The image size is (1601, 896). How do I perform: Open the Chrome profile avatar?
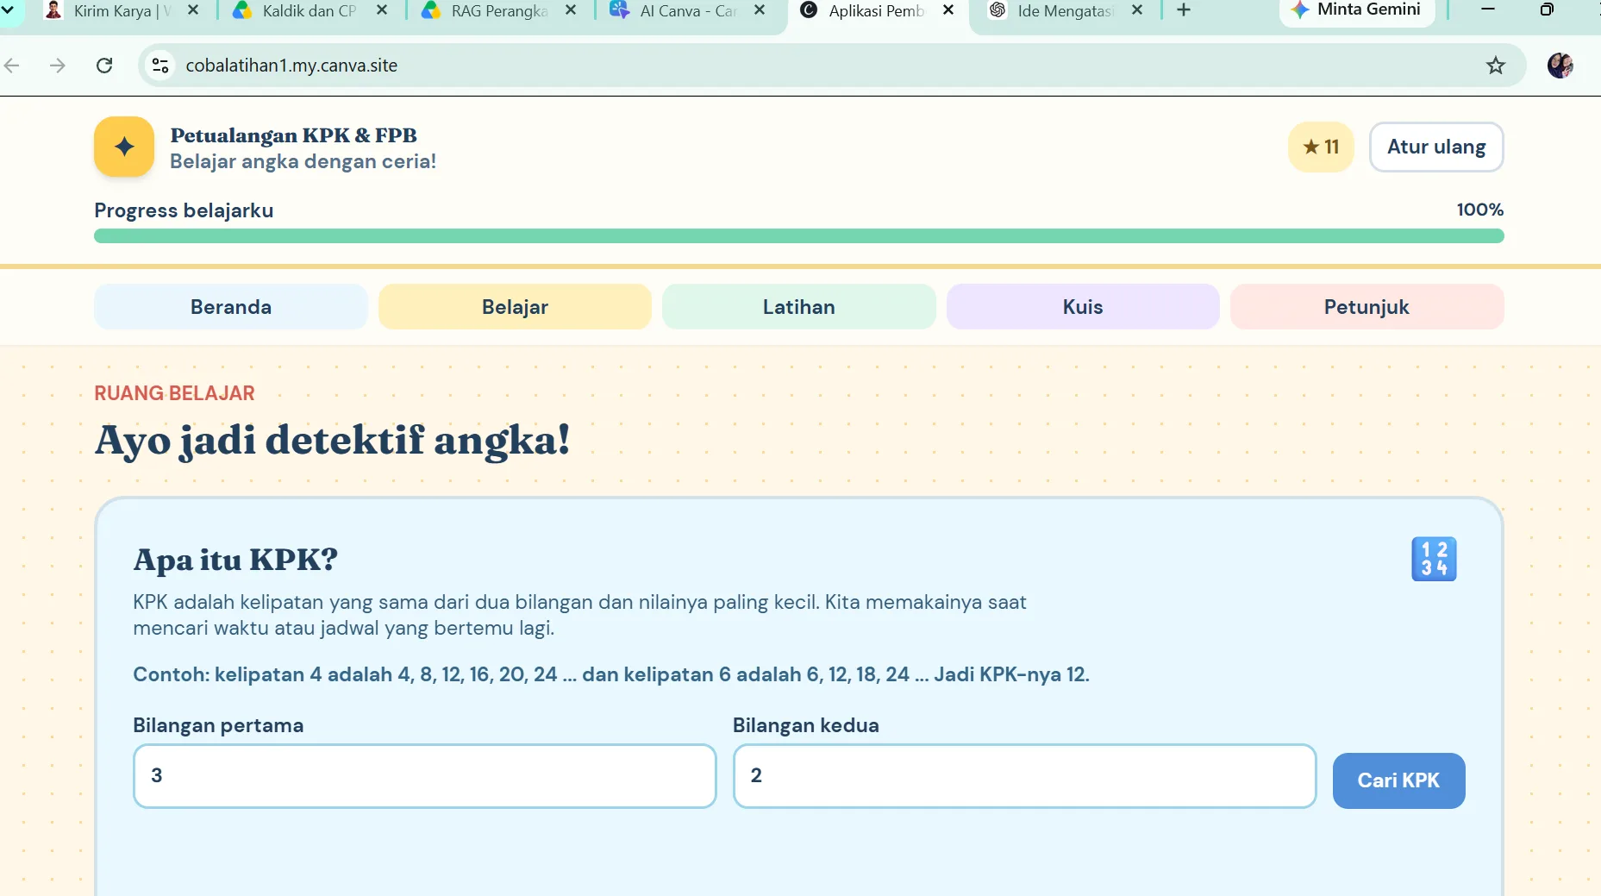point(1560,66)
